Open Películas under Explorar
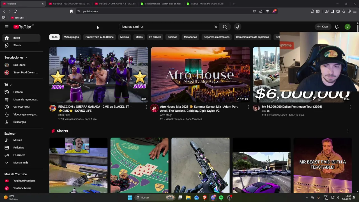359x202 pixels. tap(22, 148)
